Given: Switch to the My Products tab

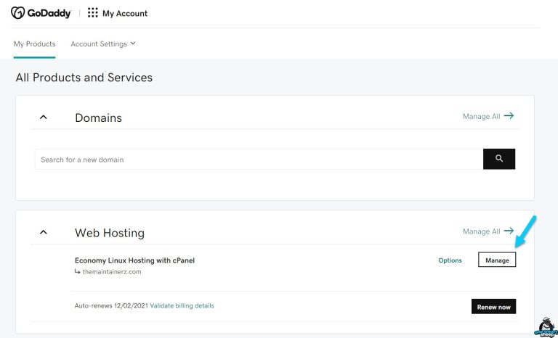Looking at the screenshot, I should (34, 44).
